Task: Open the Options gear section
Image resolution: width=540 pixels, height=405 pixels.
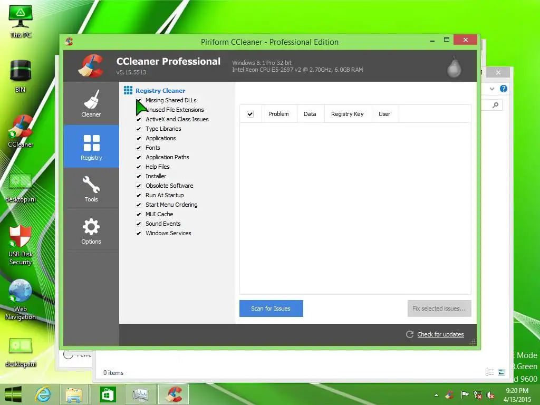Action: coord(91,231)
